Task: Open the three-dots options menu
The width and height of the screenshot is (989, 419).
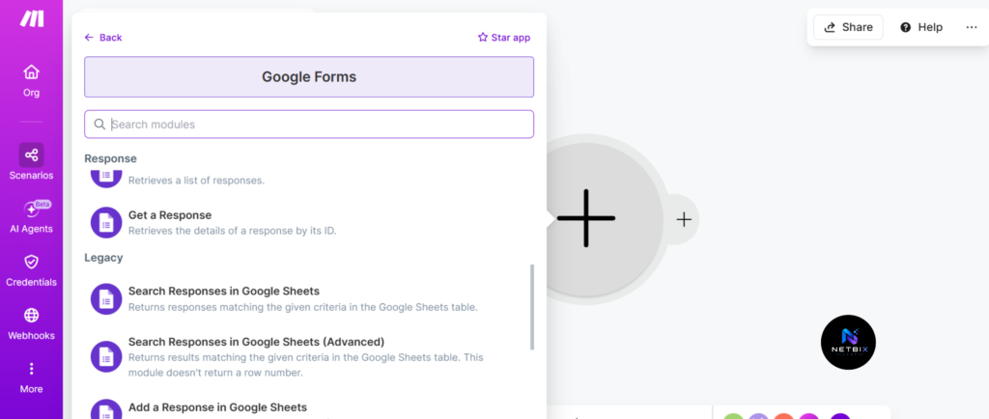Action: [972, 27]
